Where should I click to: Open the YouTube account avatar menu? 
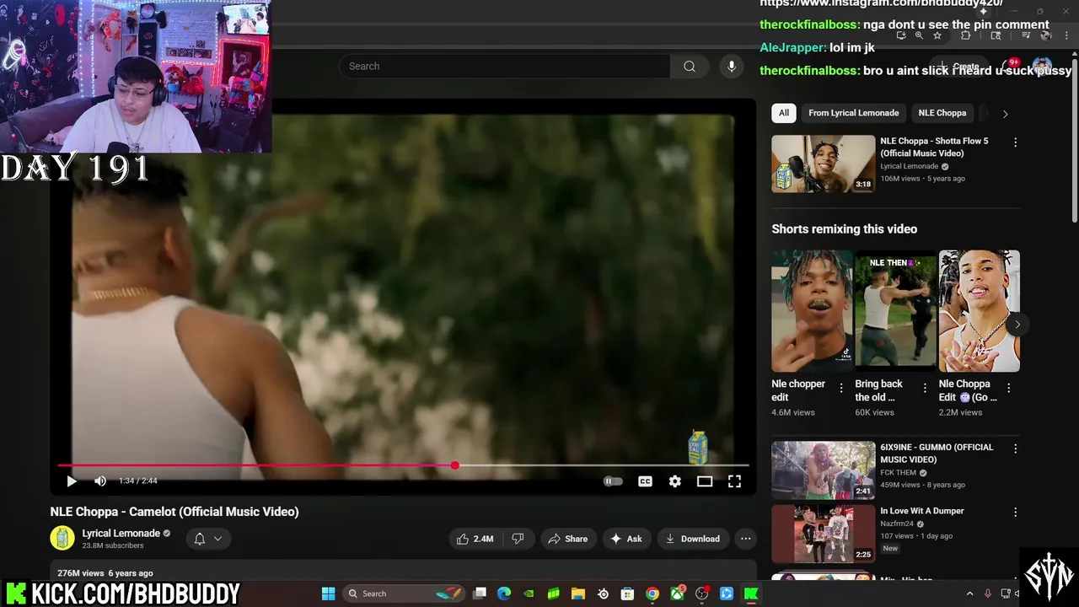1042,67
